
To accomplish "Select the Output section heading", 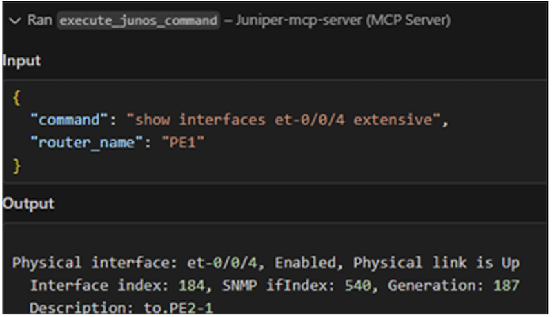I will point(28,204).
